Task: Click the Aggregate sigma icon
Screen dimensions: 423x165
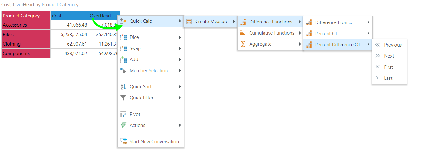Action: (x=243, y=44)
